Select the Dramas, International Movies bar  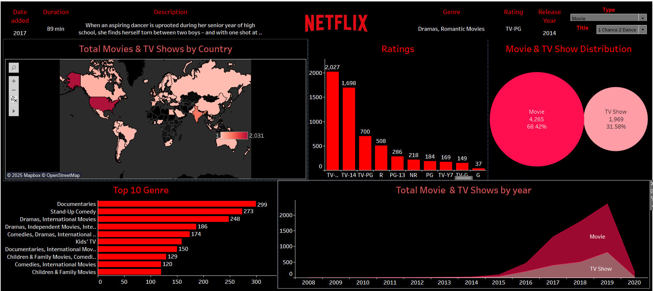(x=164, y=219)
